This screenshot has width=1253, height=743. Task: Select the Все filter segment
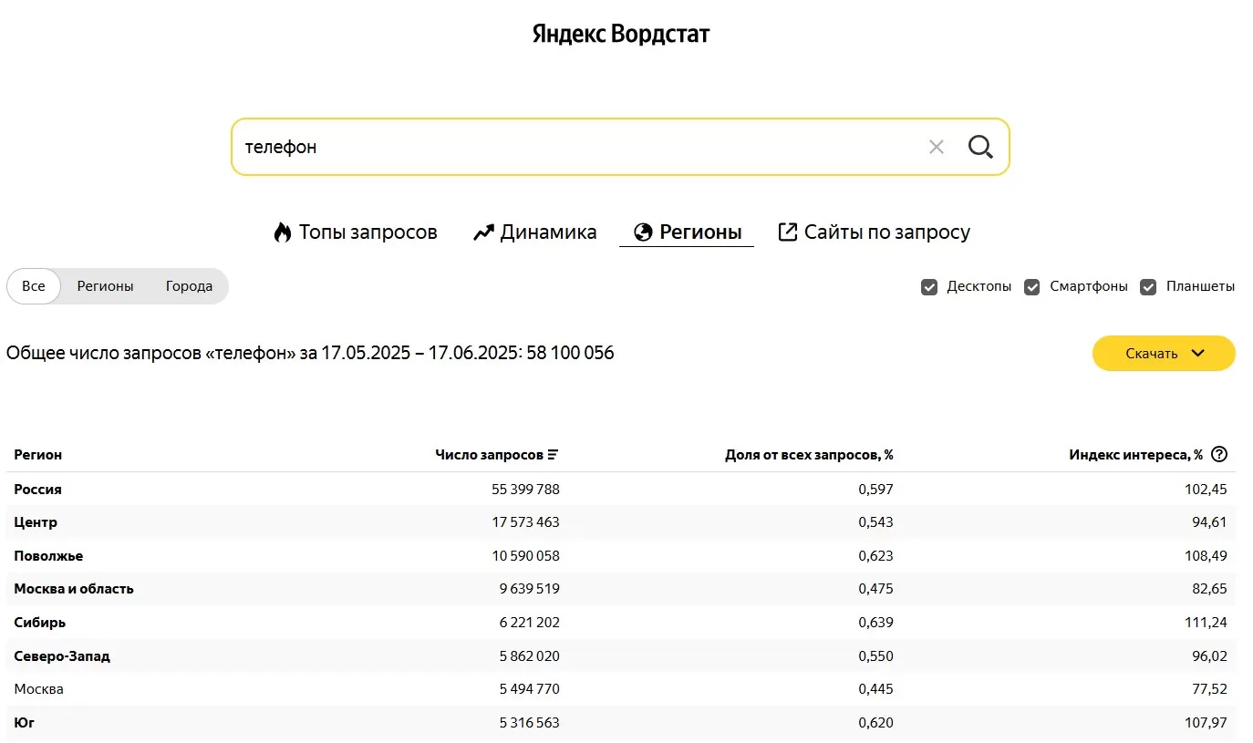[34, 286]
